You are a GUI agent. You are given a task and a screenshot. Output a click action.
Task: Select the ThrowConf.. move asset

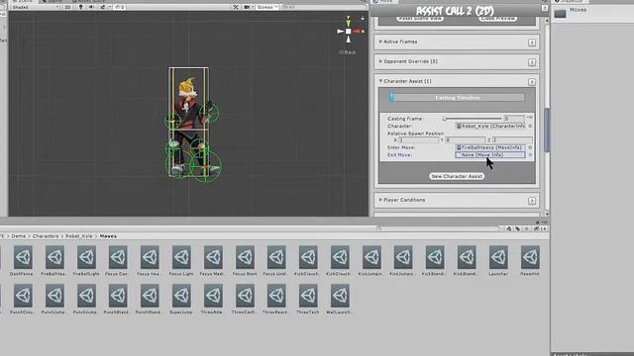pos(245,299)
